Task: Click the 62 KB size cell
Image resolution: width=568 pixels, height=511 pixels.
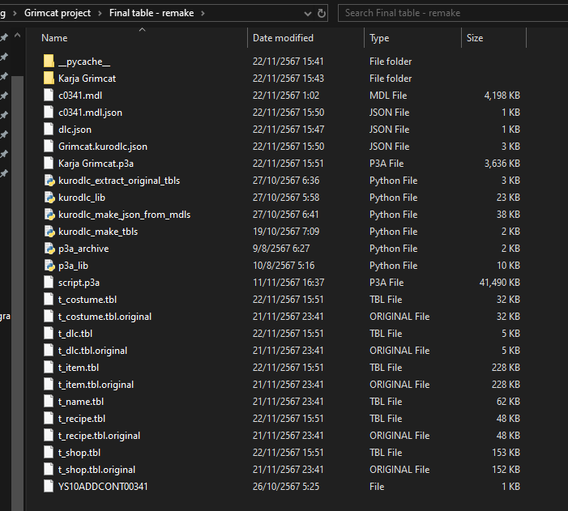Action: [x=508, y=402]
